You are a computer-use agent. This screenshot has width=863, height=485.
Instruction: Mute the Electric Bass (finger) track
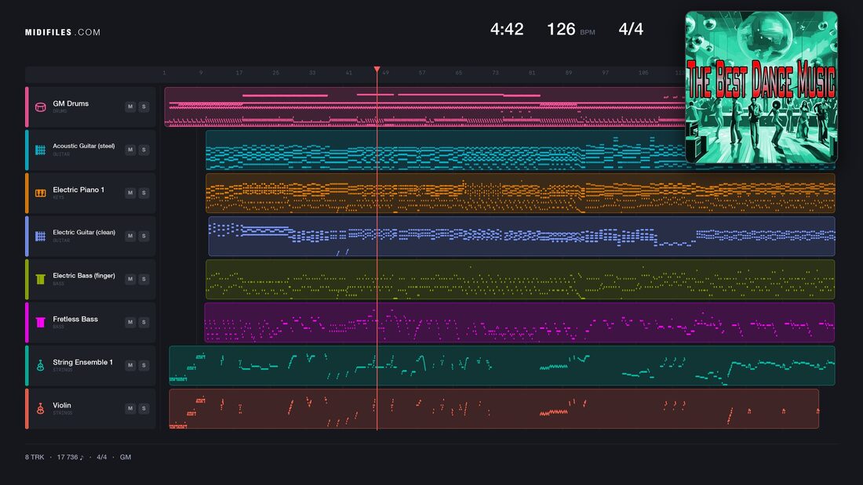(x=130, y=280)
